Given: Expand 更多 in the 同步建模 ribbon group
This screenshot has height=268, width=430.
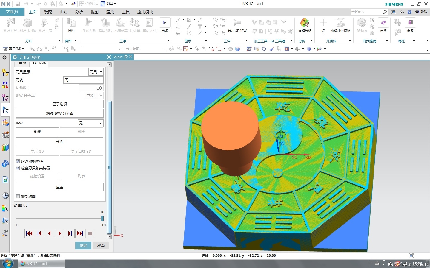Looking at the screenshot, I should [x=383, y=27].
